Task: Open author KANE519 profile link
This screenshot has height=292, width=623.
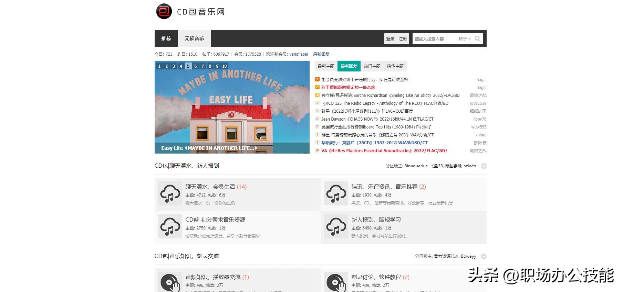Action: pos(478,103)
